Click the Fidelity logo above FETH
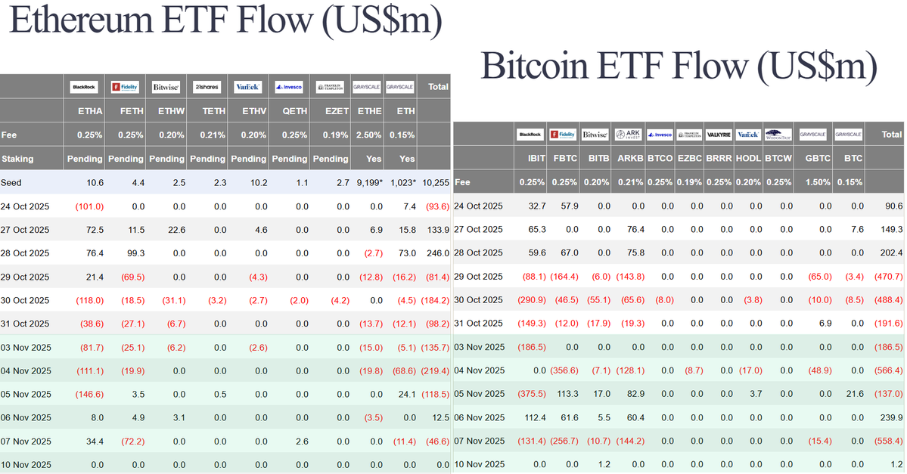907x474 pixels. coord(125,87)
